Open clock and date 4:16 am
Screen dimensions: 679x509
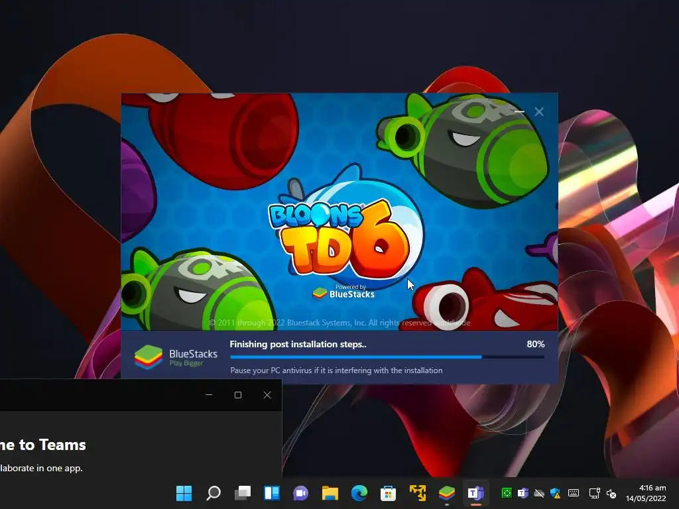(x=646, y=493)
